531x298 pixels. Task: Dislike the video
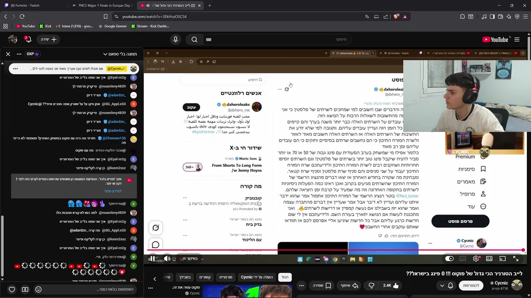tap(371, 286)
